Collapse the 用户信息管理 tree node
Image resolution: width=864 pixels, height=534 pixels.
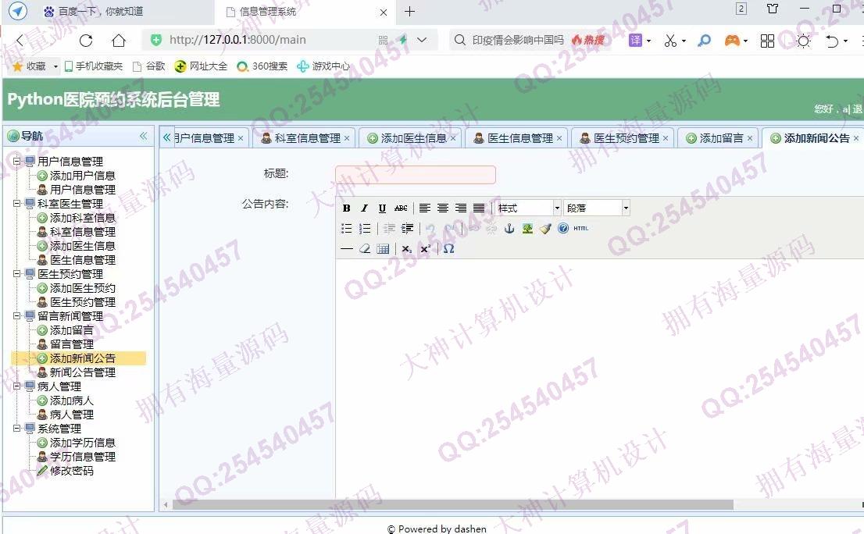pos(17,162)
